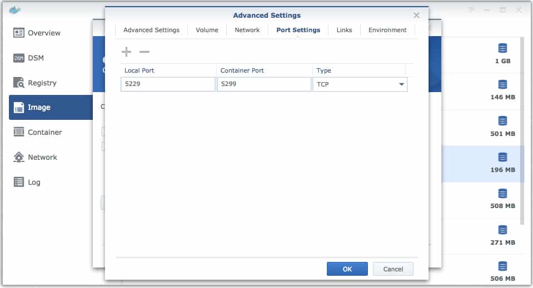The image size is (533, 288).
Task: Click the 508 MB size label
Action: pyautogui.click(x=503, y=206)
